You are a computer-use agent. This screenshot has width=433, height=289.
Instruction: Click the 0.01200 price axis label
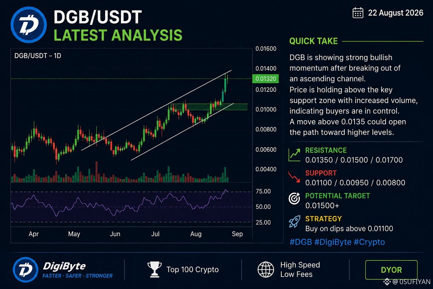pos(266,90)
